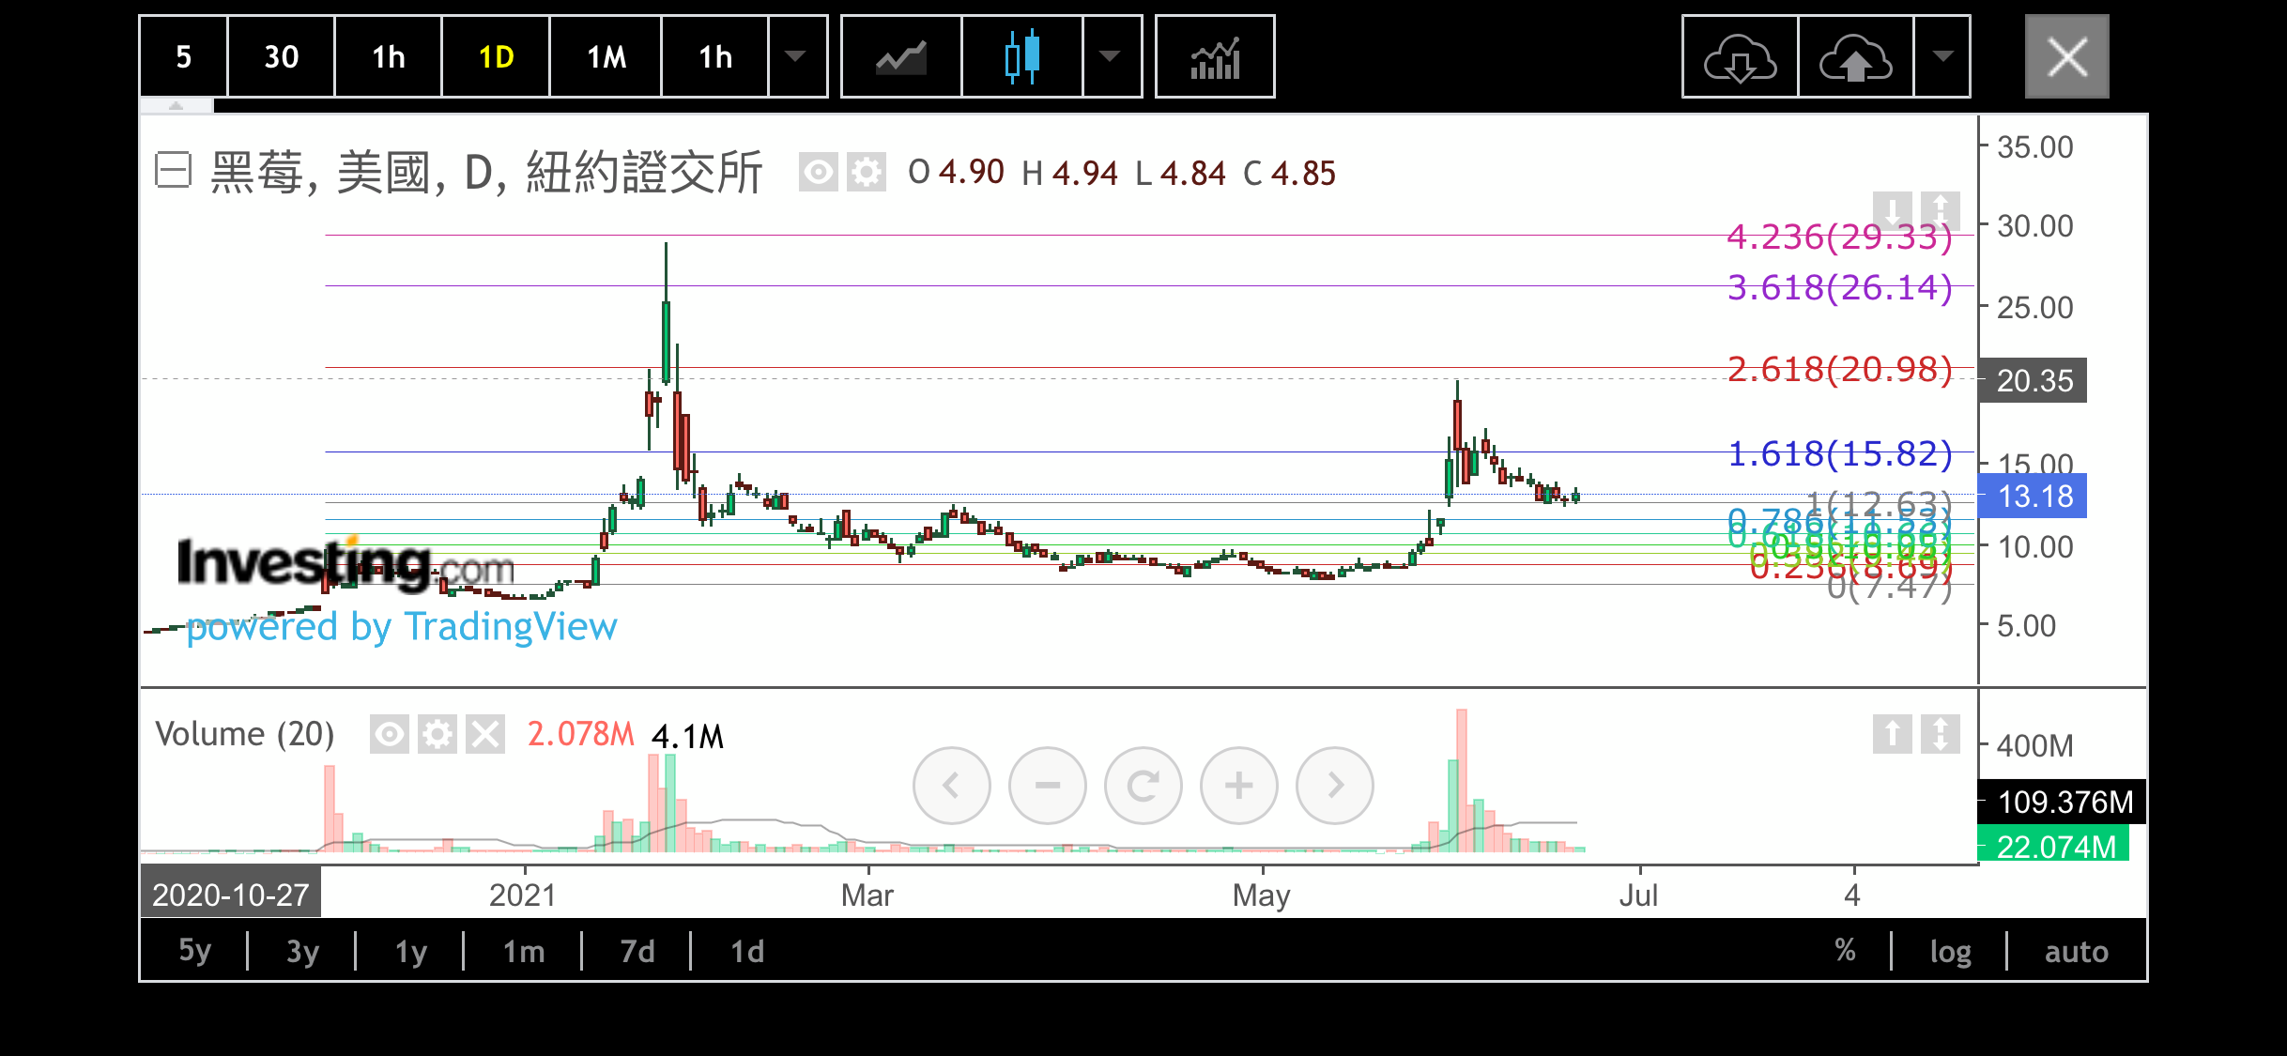This screenshot has width=2287, height=1056.
Task: Zoom out the chart
Action: pos(1048,786)
